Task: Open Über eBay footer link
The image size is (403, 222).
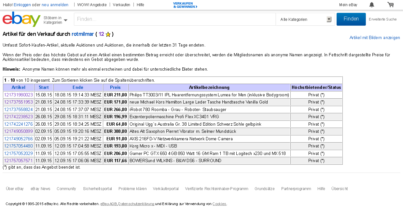Action: pyautogui.click(x=15, y=189)
